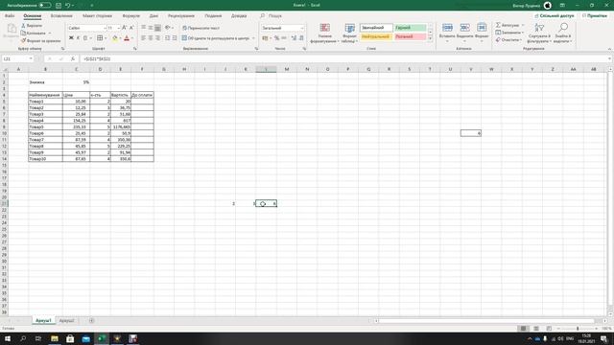Click Decrease Font Size icon

click(x=131, y=28)
